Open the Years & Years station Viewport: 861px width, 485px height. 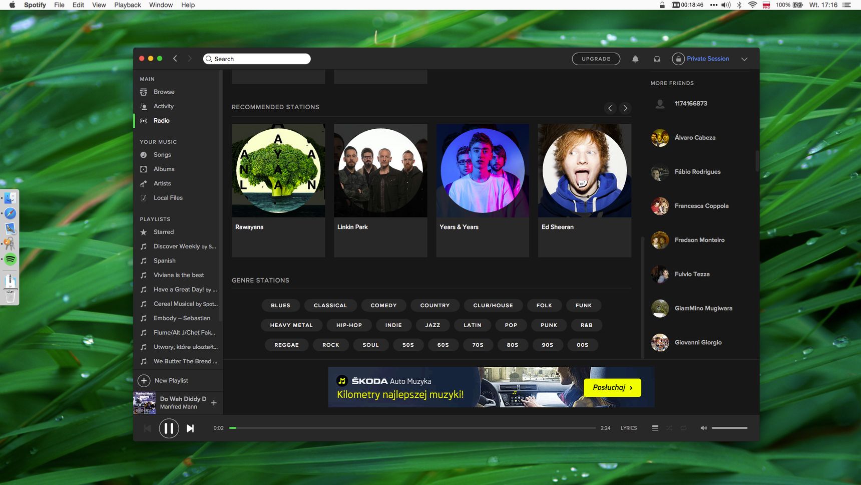(483, 170)
